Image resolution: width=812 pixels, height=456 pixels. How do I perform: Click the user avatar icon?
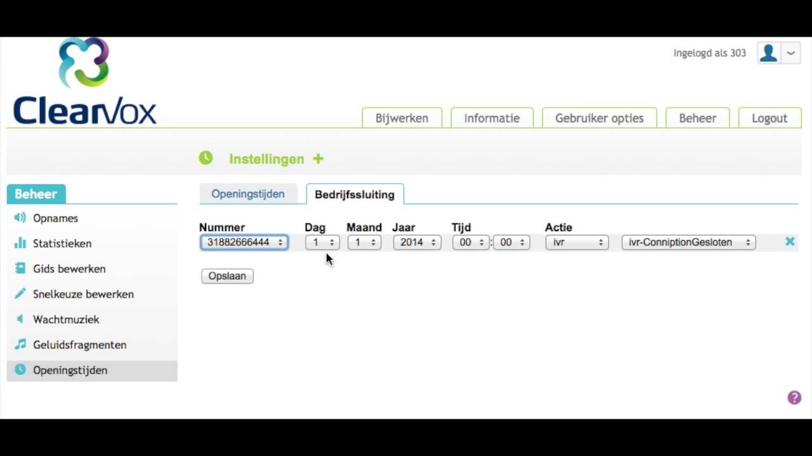(768, 53)
